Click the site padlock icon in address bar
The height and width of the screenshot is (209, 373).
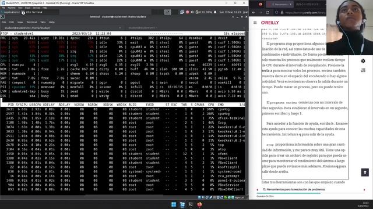[x=282, y=12]
